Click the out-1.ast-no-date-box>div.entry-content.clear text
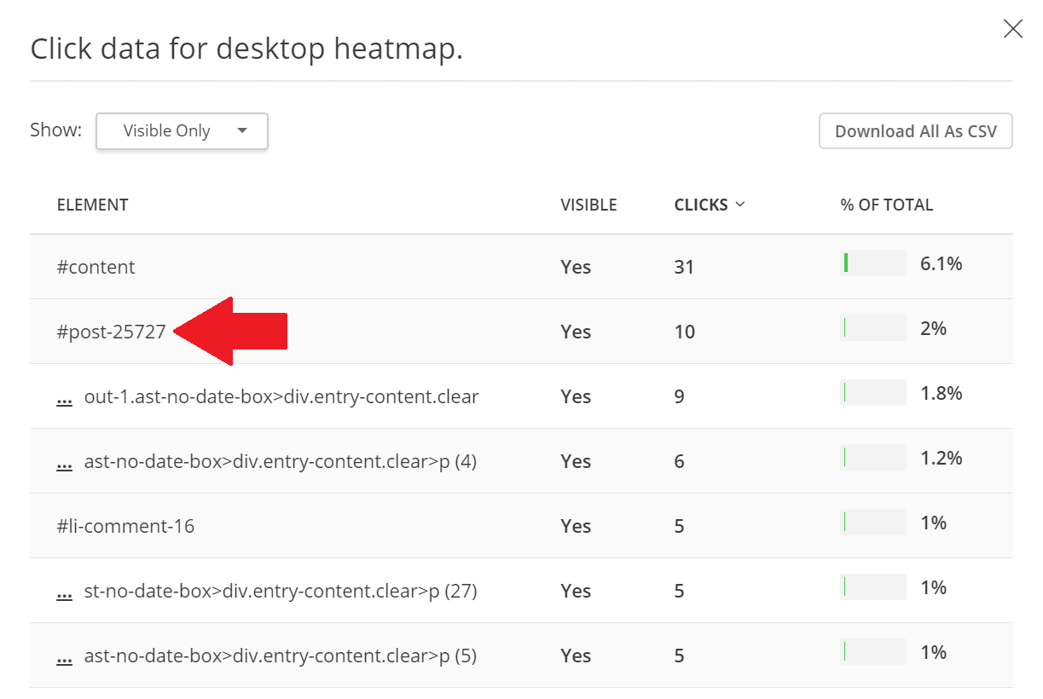Viewport: 1043px width, 699px height. click(x=281, y=396)
